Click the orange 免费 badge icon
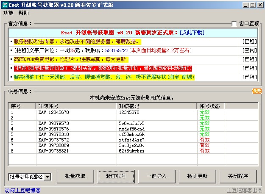The height and width of the screenshot is (194, 265). coord(257,91)
